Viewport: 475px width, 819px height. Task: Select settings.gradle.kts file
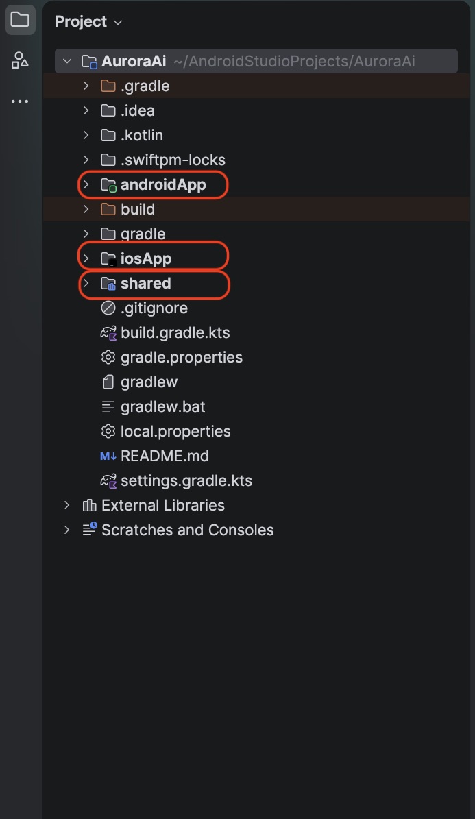tap(186, 480)
